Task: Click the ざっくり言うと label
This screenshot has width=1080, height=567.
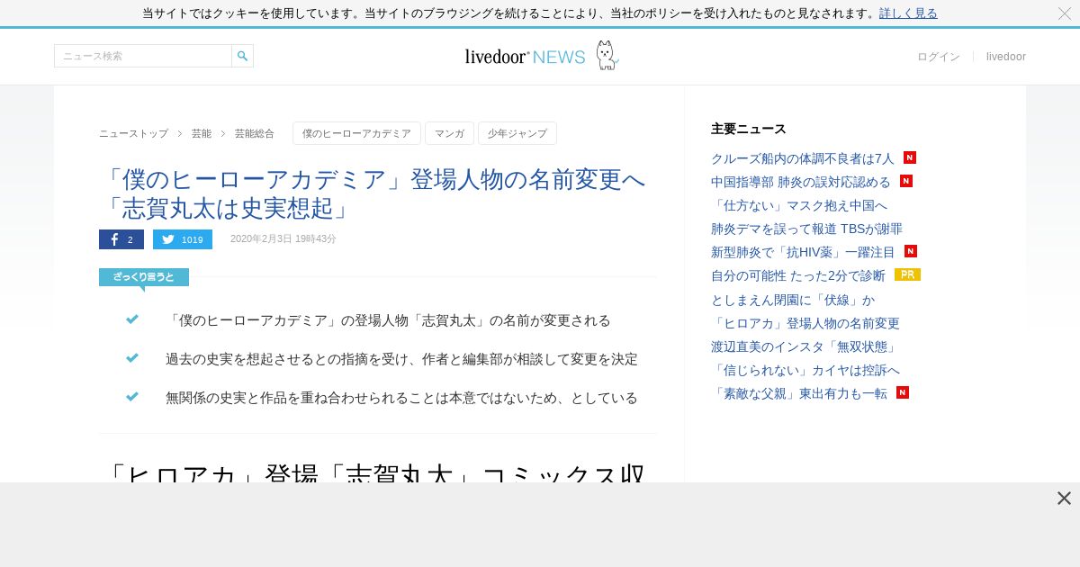Action: coord(144,277)
